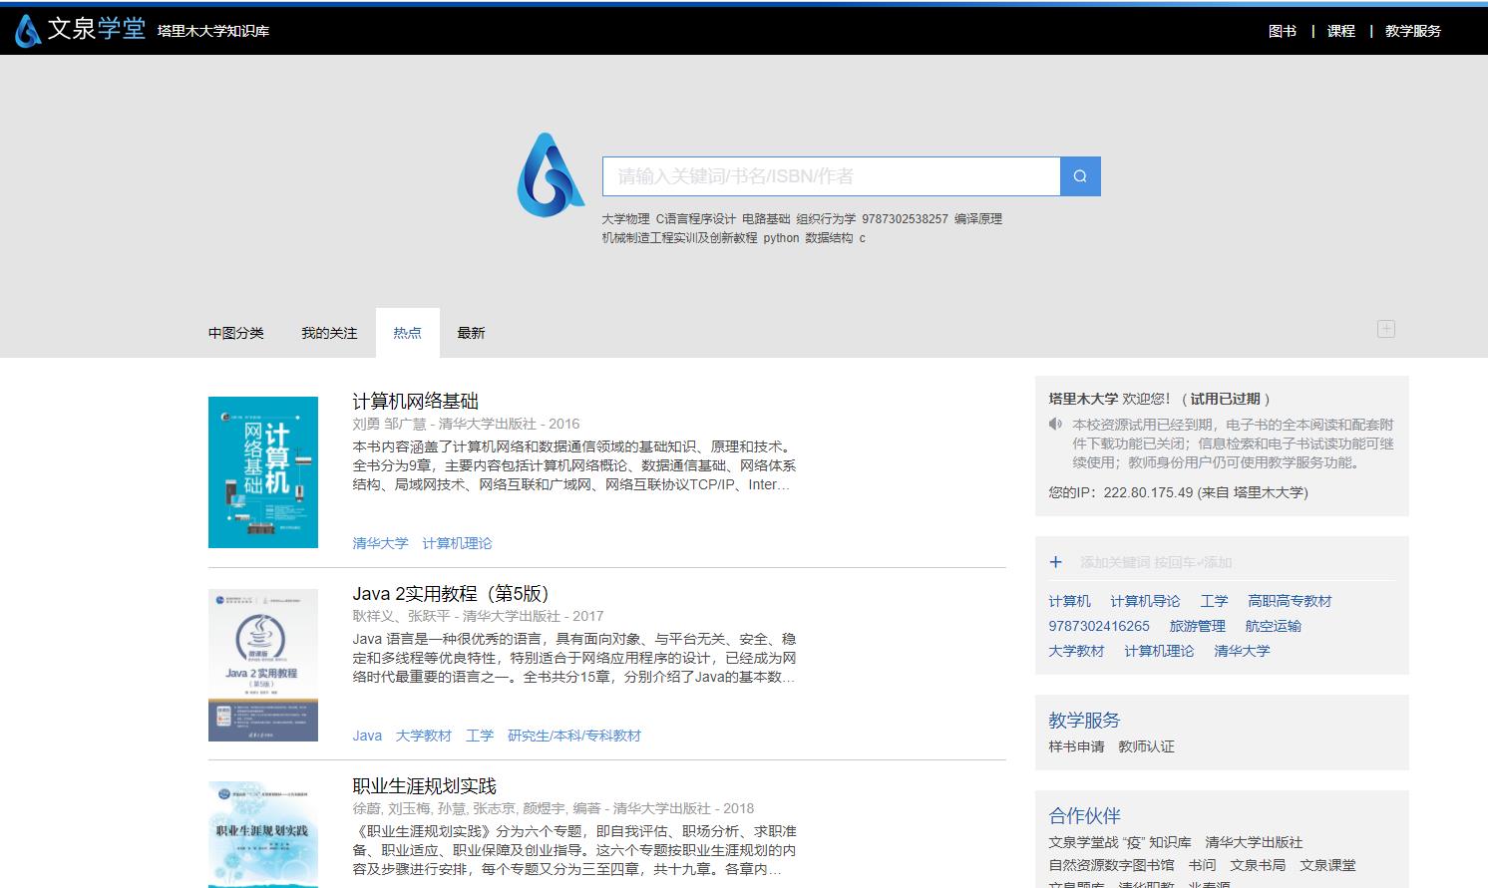Open Java 2实用教程 book cover thumbnail
Screen dimensions: 1488x888
coord(263,665)
